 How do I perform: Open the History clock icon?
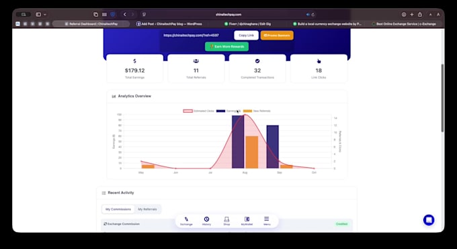[206, 219]
